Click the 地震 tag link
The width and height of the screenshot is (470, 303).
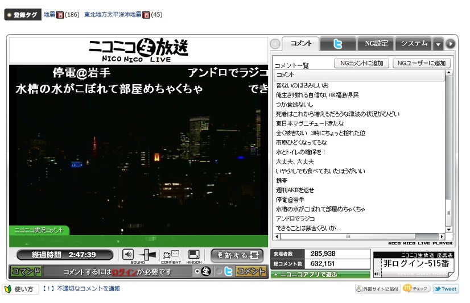pos(50,14)
